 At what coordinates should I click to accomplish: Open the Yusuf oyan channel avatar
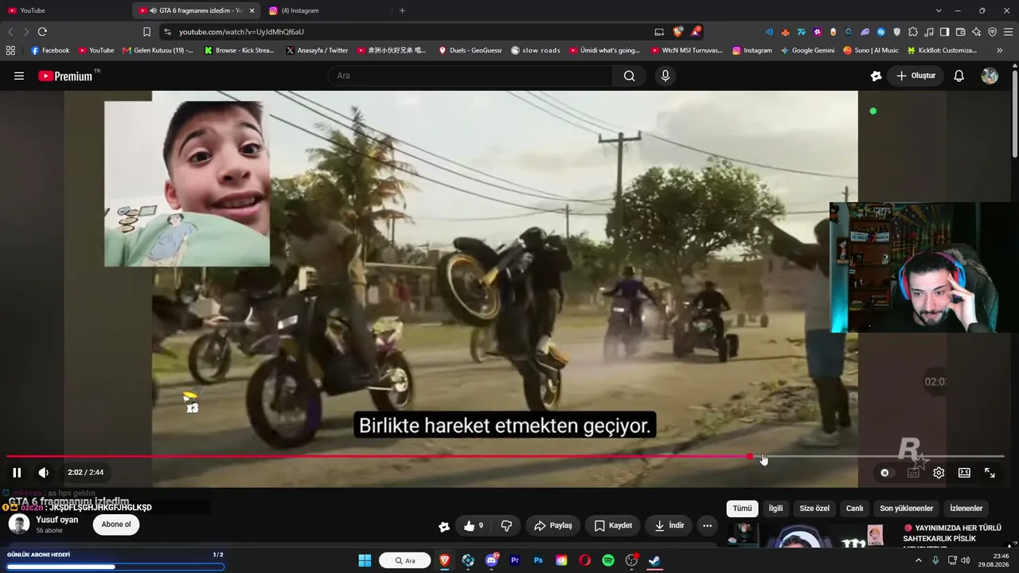(19, 524)
